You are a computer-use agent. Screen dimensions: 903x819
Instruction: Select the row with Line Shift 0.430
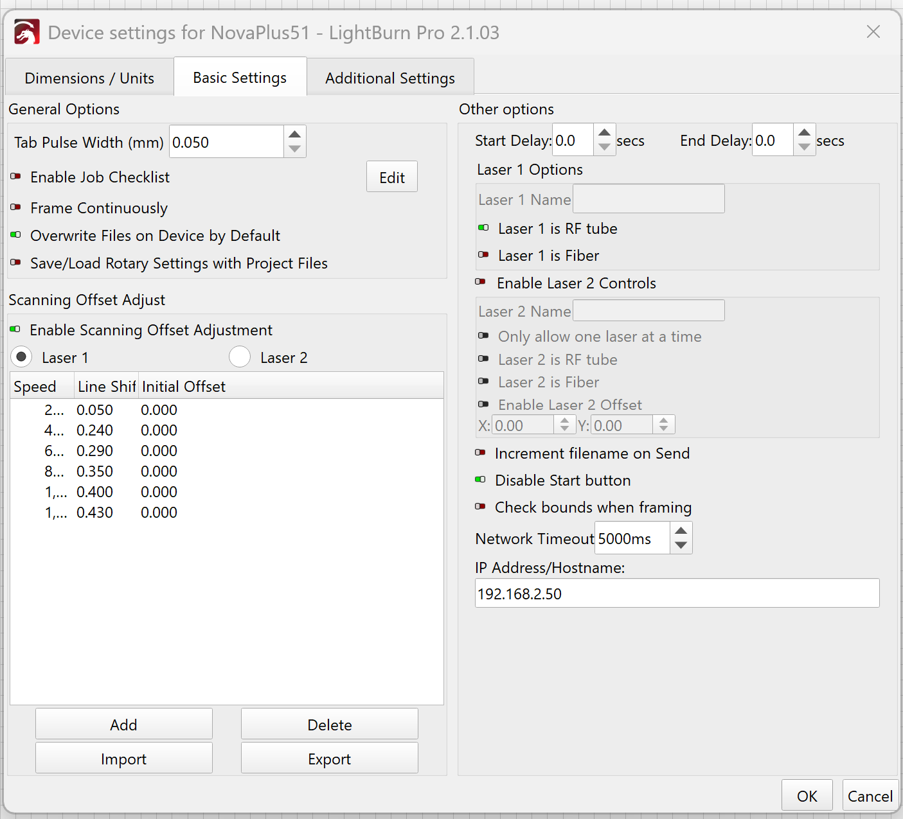click(227, 513)
